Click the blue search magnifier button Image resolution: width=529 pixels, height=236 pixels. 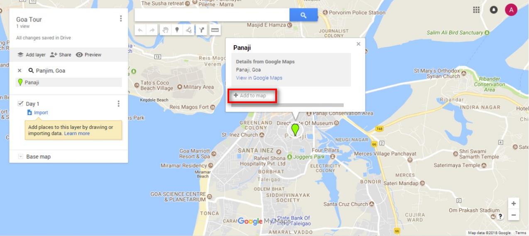[304, 15]
